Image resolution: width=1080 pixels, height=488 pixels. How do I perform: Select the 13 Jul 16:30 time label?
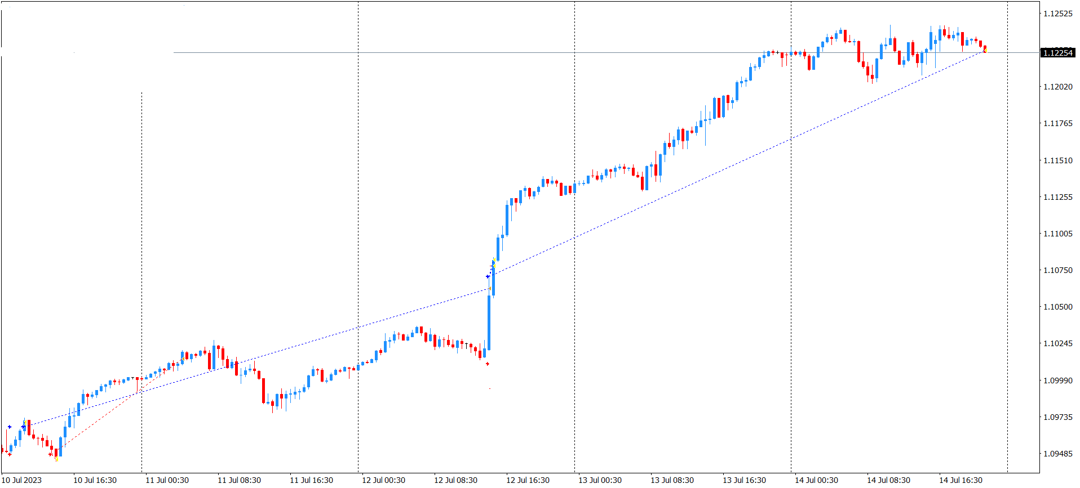[x=744, y=480]
